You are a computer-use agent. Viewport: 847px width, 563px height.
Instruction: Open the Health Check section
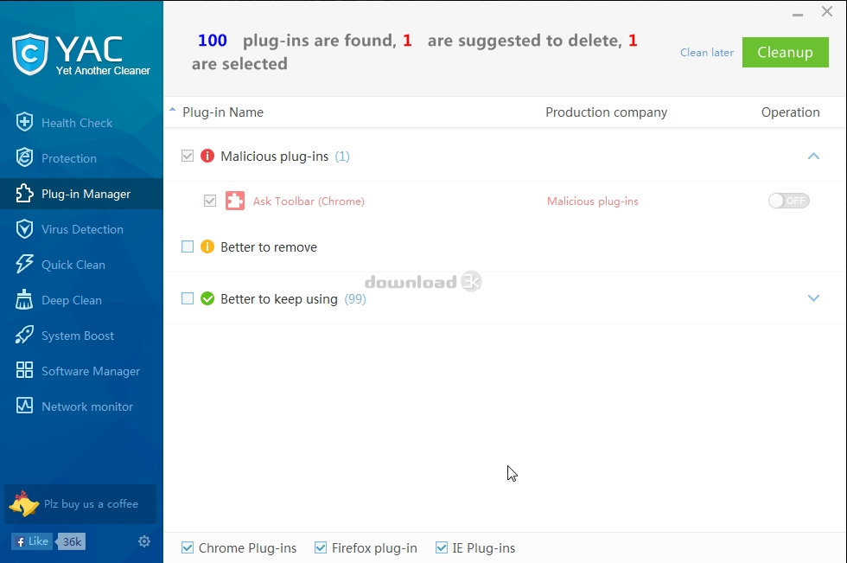tap(81, 123)
